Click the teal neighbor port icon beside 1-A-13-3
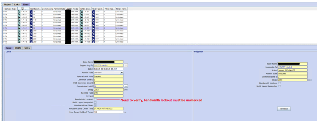 point(81,36)
